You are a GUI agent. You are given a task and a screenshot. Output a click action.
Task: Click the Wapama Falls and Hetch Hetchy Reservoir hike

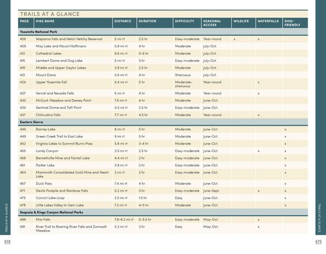[69, 39]
